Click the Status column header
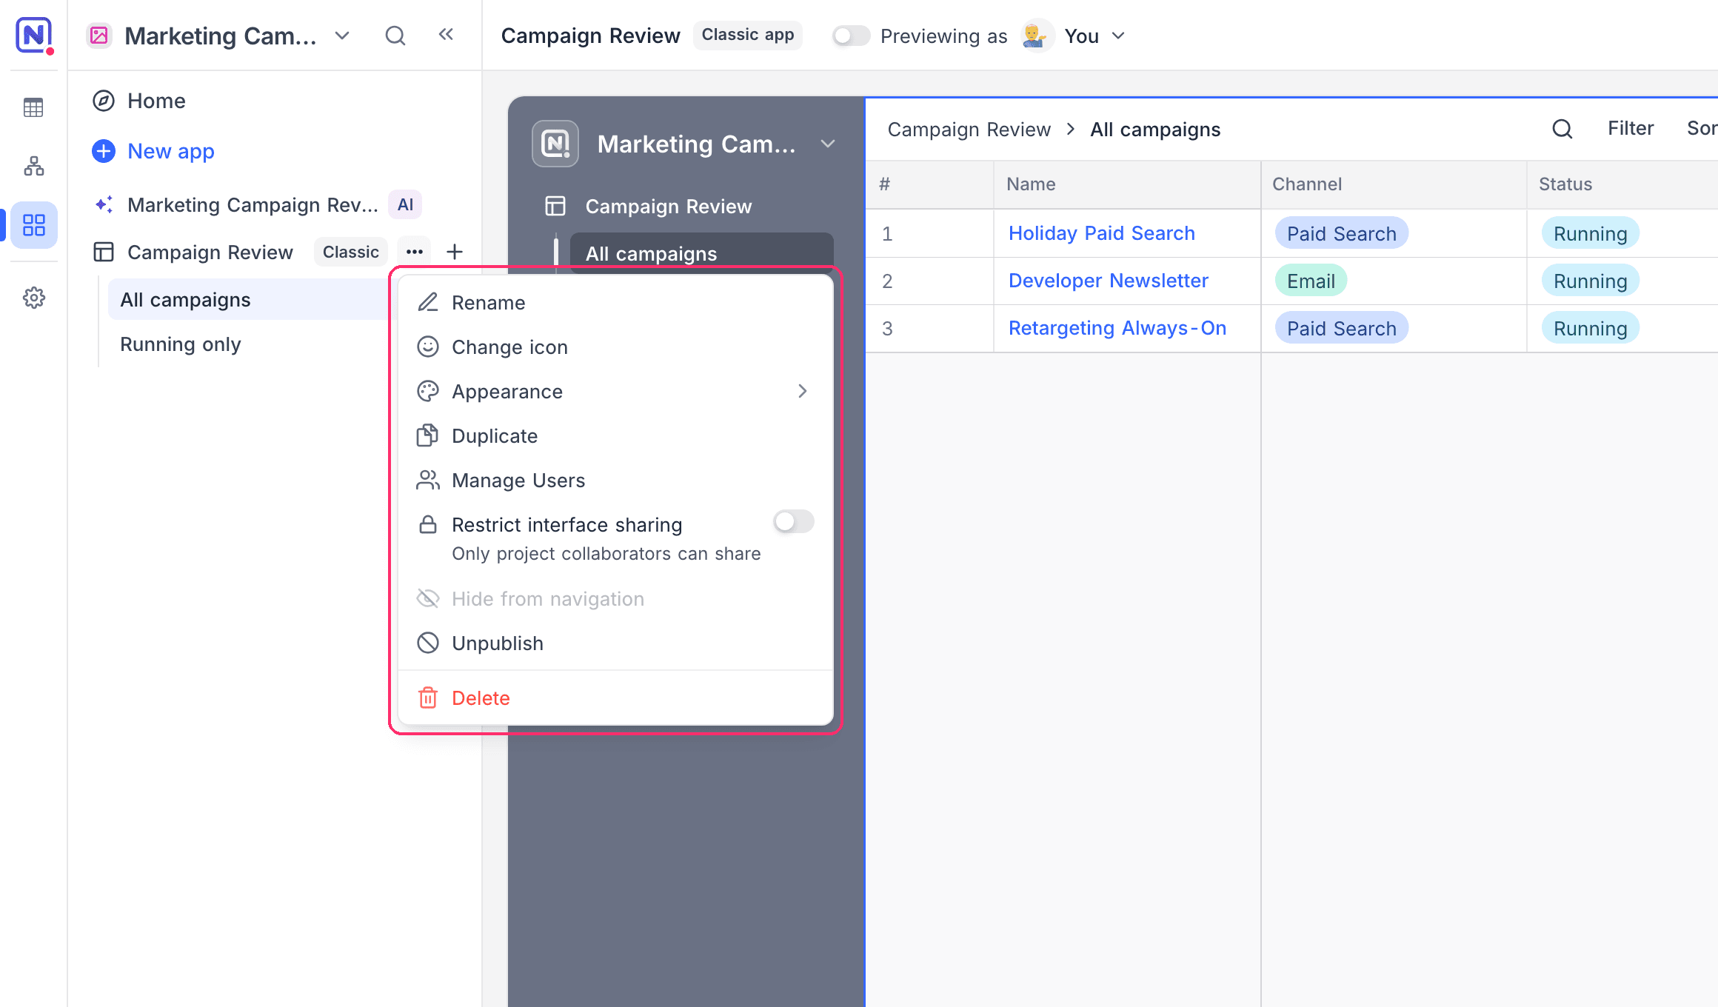 pos(1622,184)
